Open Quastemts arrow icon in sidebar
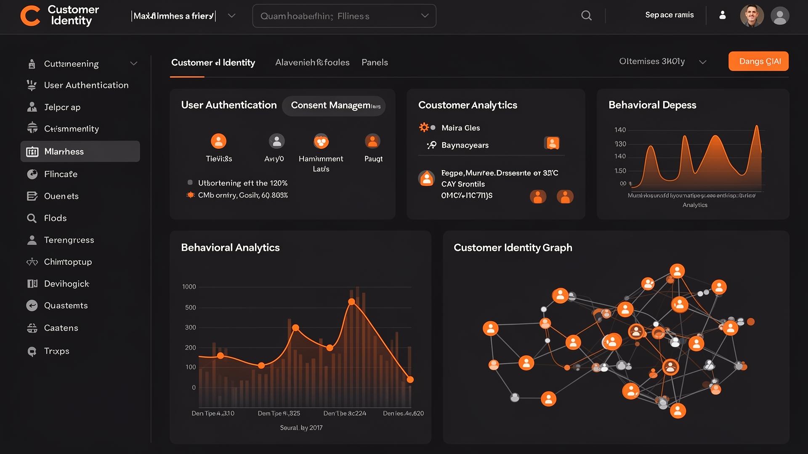Image resolution: width=808 pixels, height=454 pixels. [32, 306]
